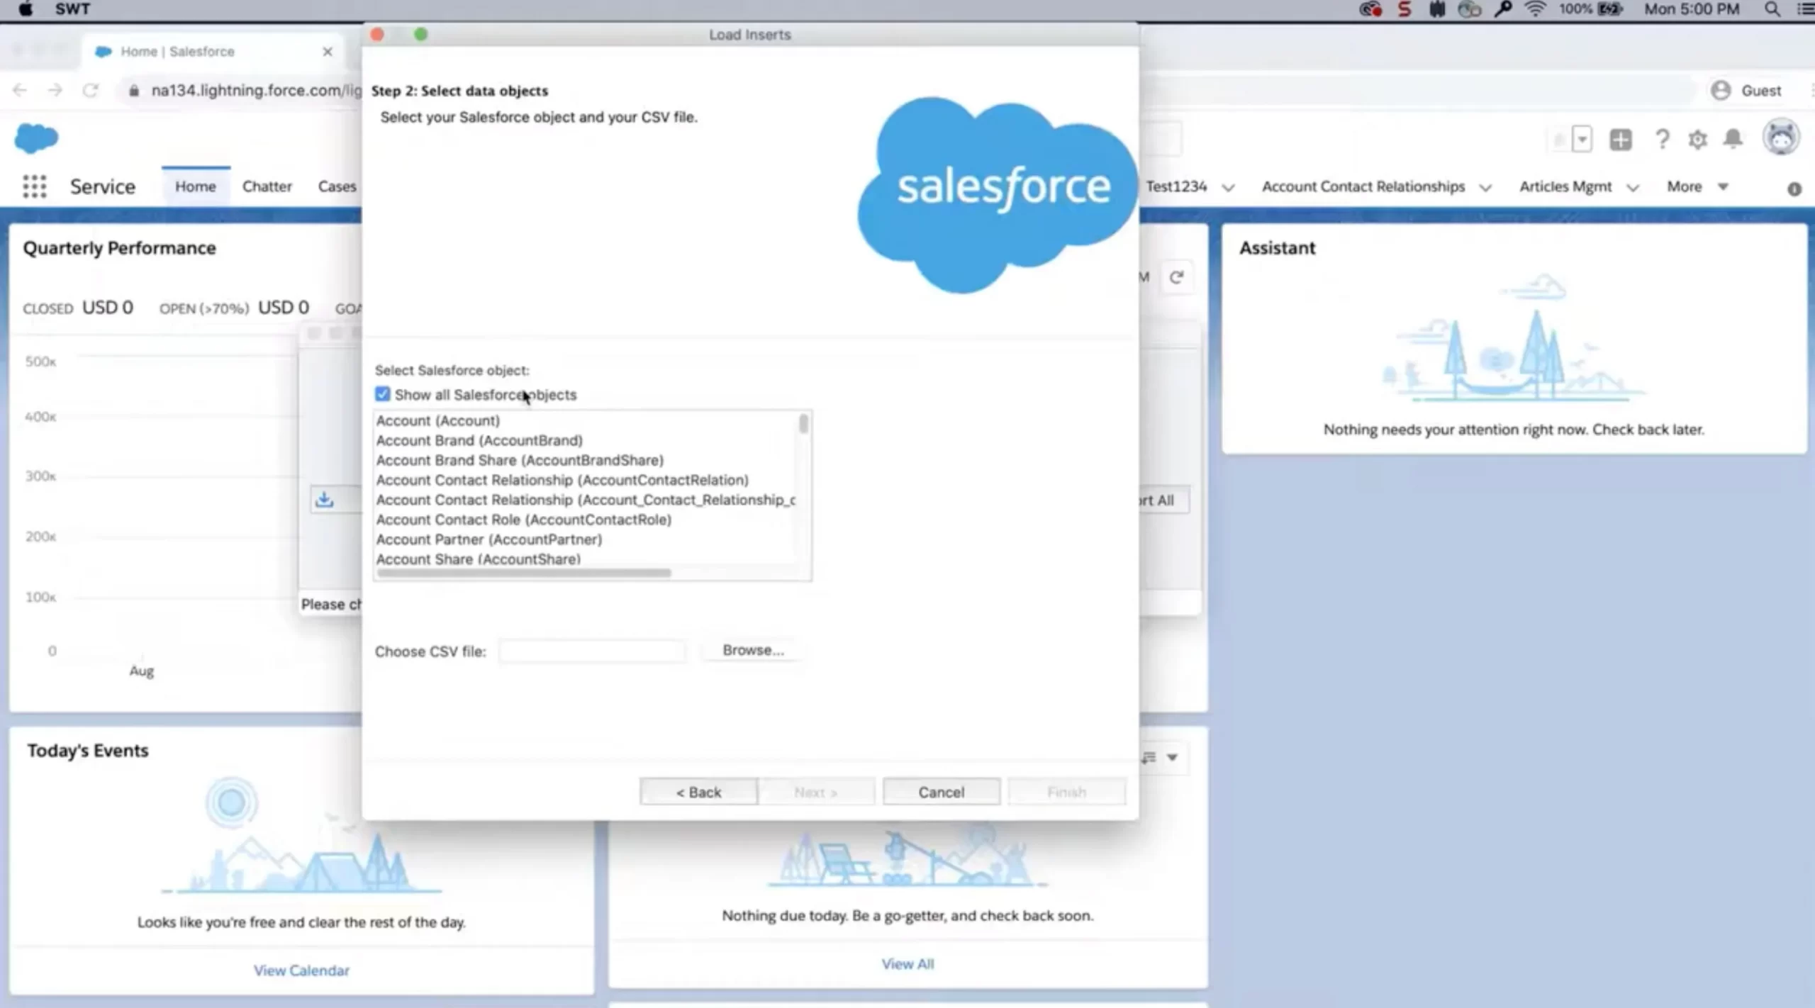Expand Account Contact Relationships tab chevron
The image size is (1815, 1008).
[1485, 188]
